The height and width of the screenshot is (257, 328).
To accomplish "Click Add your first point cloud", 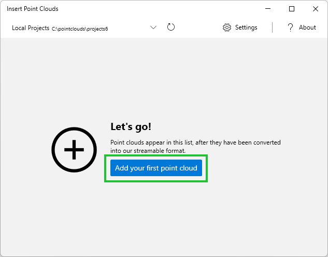I will click(x=156, y=168).
